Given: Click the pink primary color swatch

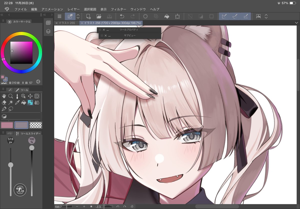Looking at the screenshot, I should point(7,125).
